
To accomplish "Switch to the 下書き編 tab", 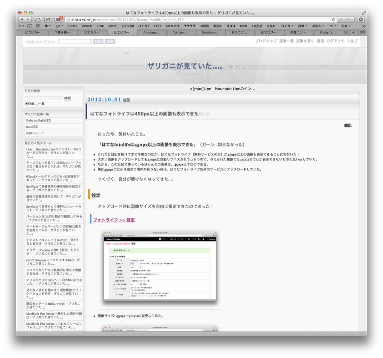I will pos(62,32).
